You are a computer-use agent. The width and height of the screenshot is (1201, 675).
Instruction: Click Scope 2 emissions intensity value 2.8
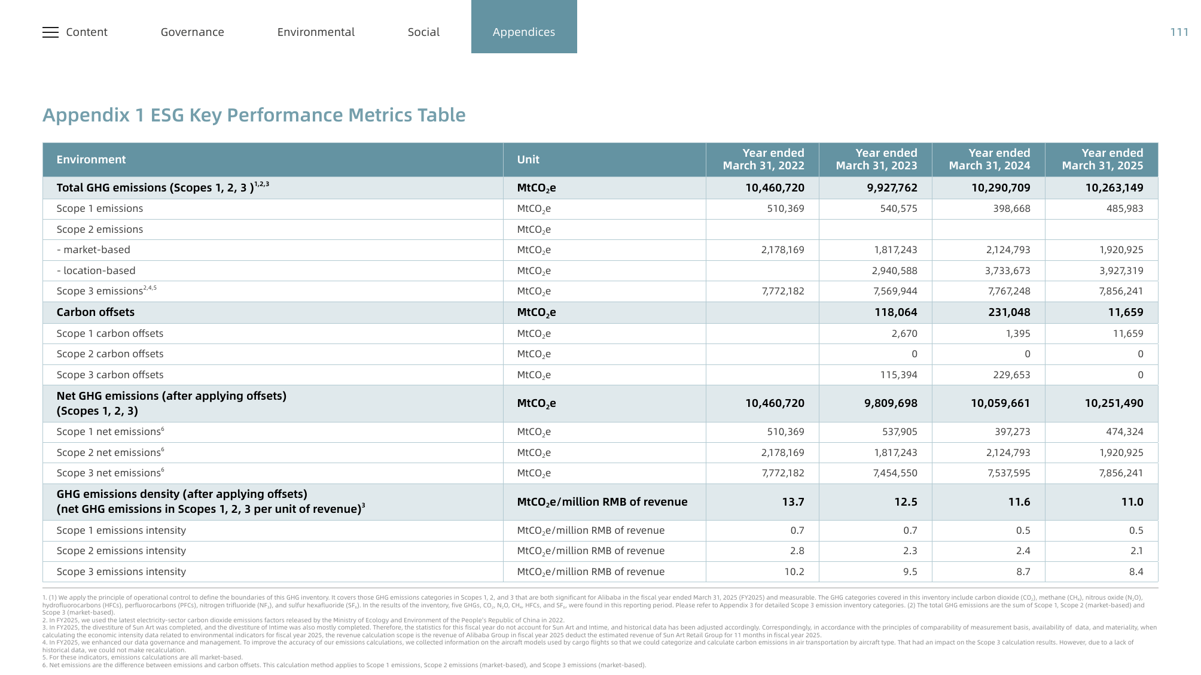pos(797,551)
